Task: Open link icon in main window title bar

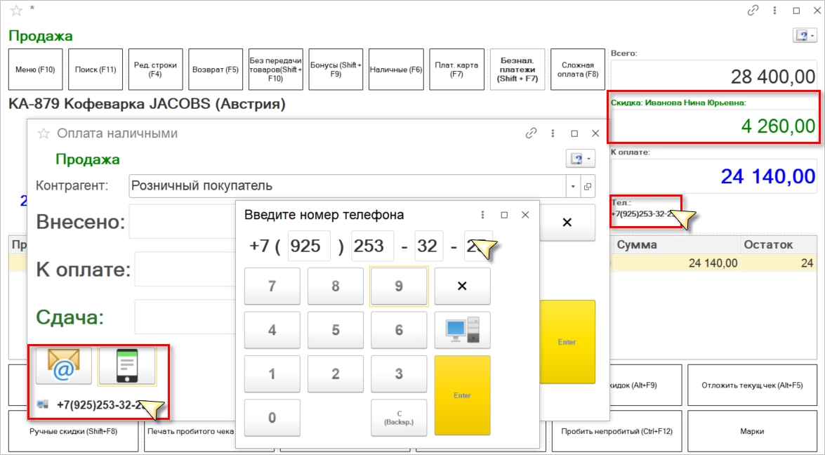Action: pyautogui.click(x=753, y=11)
